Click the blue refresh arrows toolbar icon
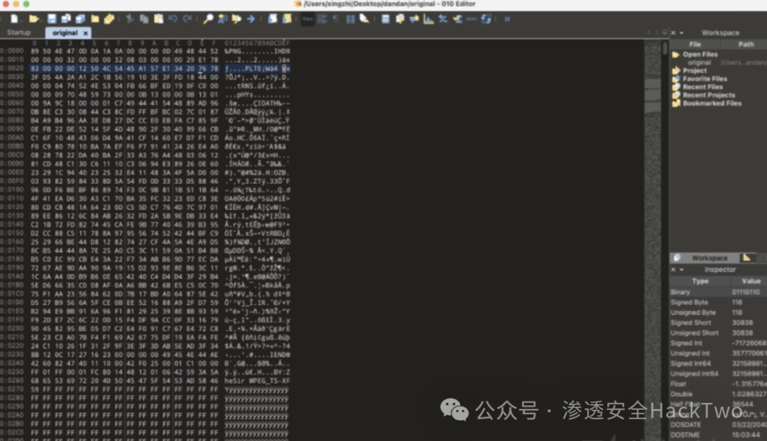Image resolution: width=767 pixels, height=441 pixels. point(486,19)
